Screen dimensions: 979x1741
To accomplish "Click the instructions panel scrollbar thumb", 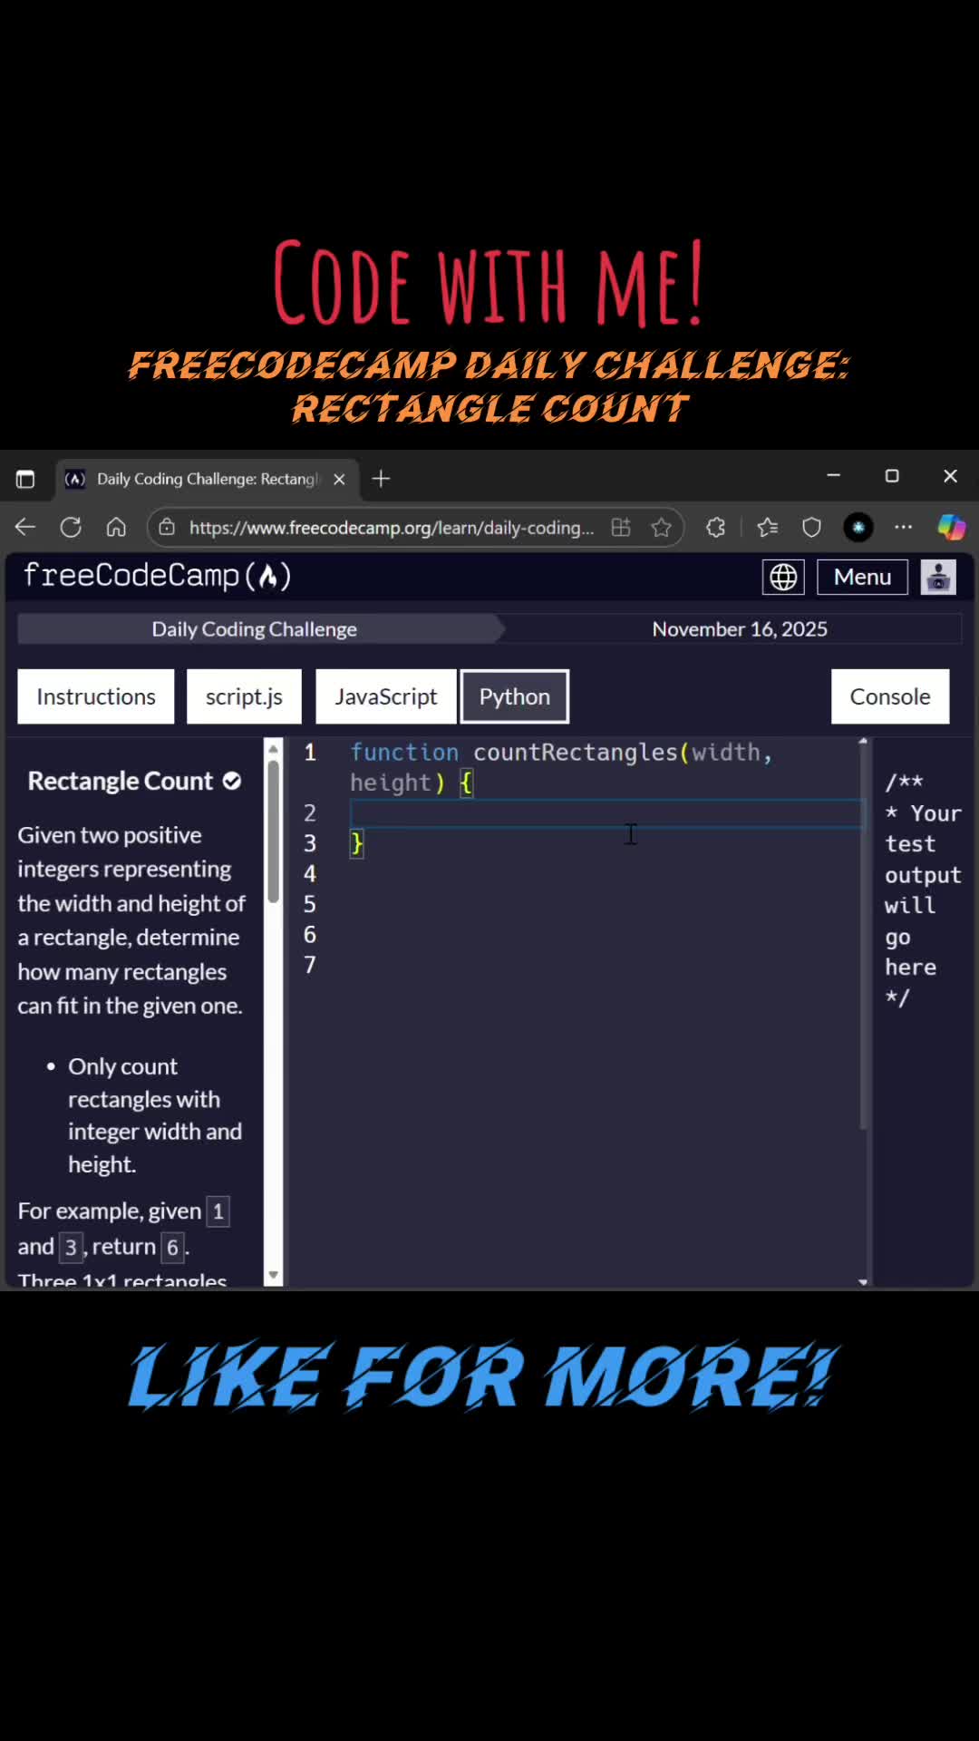I will (x=273, y=832).
